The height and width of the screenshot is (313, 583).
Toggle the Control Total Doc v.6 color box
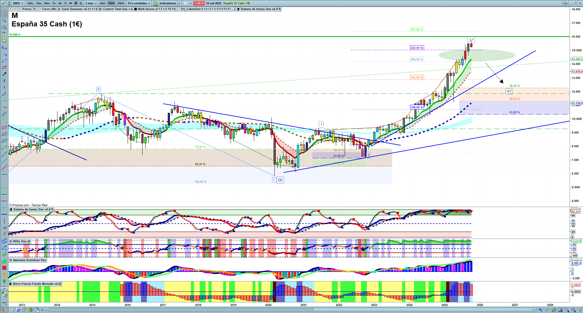(101, 9)
